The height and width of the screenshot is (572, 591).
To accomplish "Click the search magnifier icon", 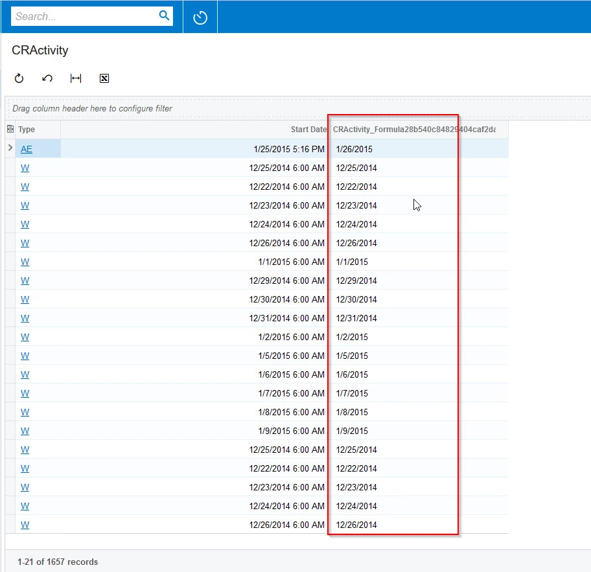I will pyautogui.click(x=164, y=16).
